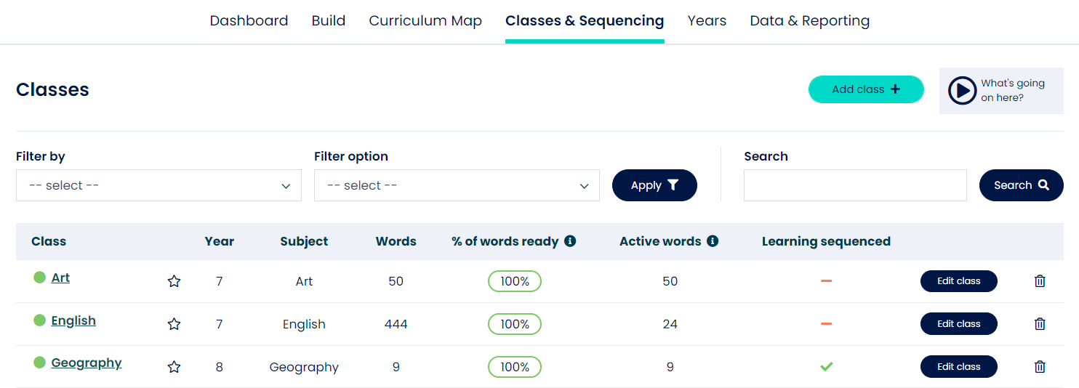The height and width of the screenshot is (388, 1079).
Task: Click the 'Add class' button
Action: pyautogui.click(x=866, y=89)
